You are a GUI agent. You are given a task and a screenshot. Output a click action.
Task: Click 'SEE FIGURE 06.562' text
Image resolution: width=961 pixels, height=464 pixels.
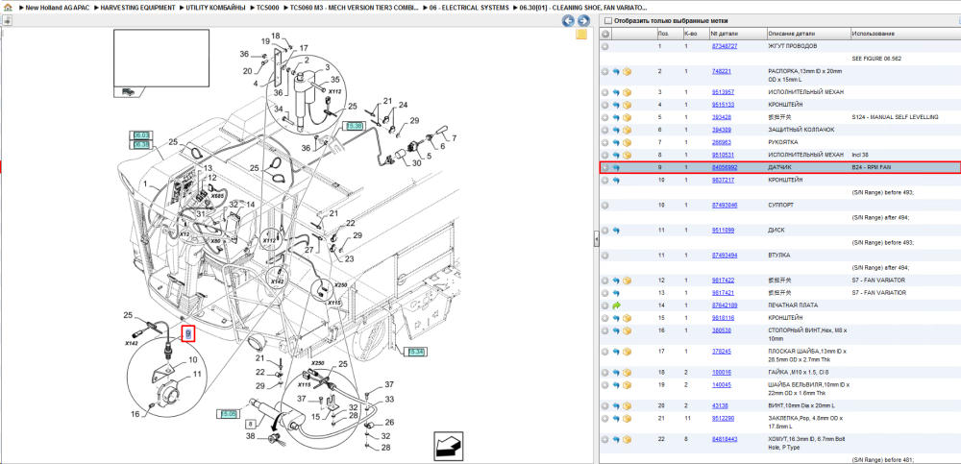[876, 59]
